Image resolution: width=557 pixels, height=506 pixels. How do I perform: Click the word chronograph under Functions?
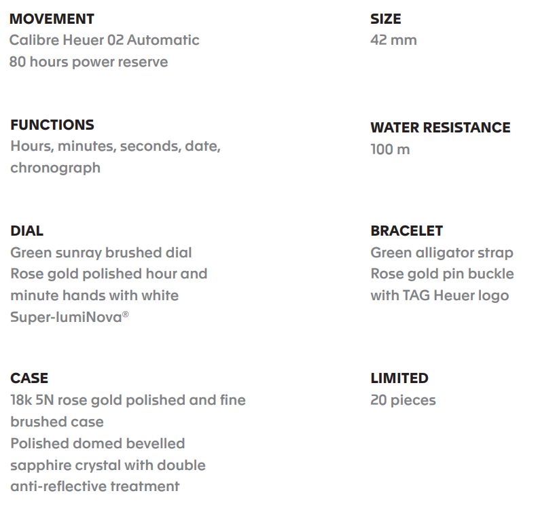click(x=56, y=168)
